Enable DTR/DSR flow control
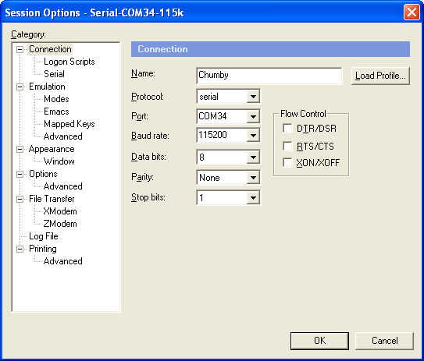Viewport: 424px width, 361px height. (x=287, y=128)
